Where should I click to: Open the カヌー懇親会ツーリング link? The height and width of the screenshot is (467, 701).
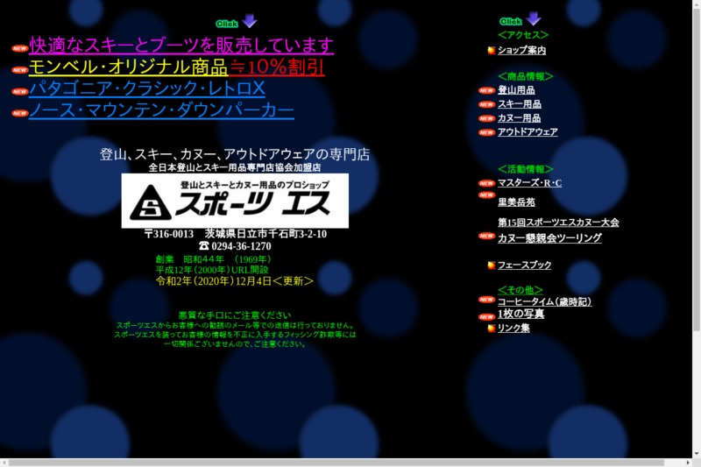(x=549, y=237)
